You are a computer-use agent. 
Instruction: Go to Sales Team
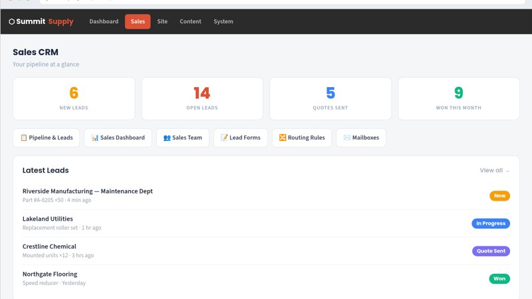pos(183,138)
